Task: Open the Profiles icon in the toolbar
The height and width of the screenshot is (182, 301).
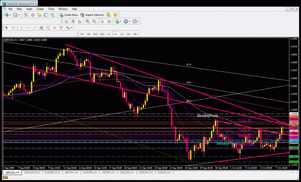Action: pos(15,15)
